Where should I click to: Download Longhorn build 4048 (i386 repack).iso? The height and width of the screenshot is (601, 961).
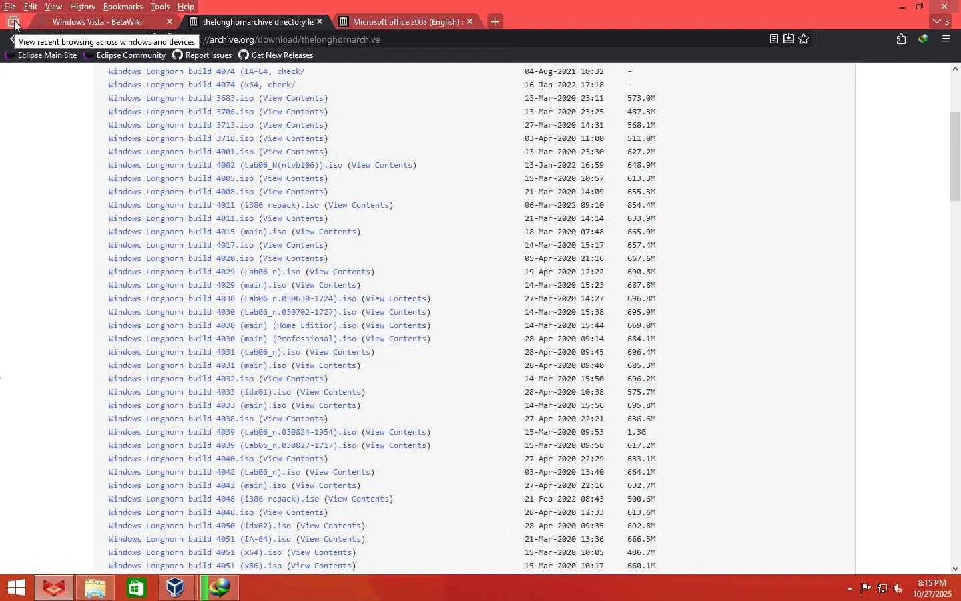tap(214, 499)
